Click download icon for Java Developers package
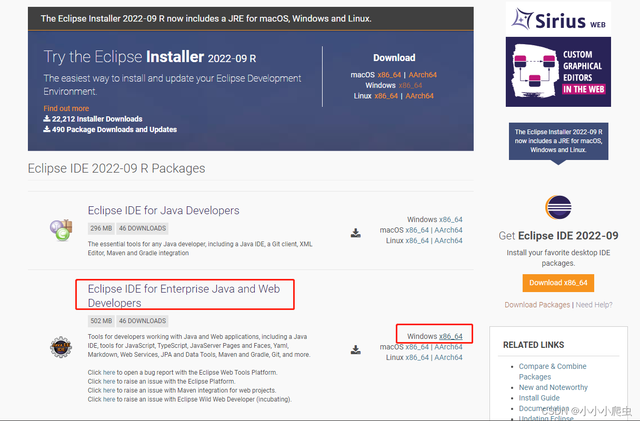 point(356,233)
